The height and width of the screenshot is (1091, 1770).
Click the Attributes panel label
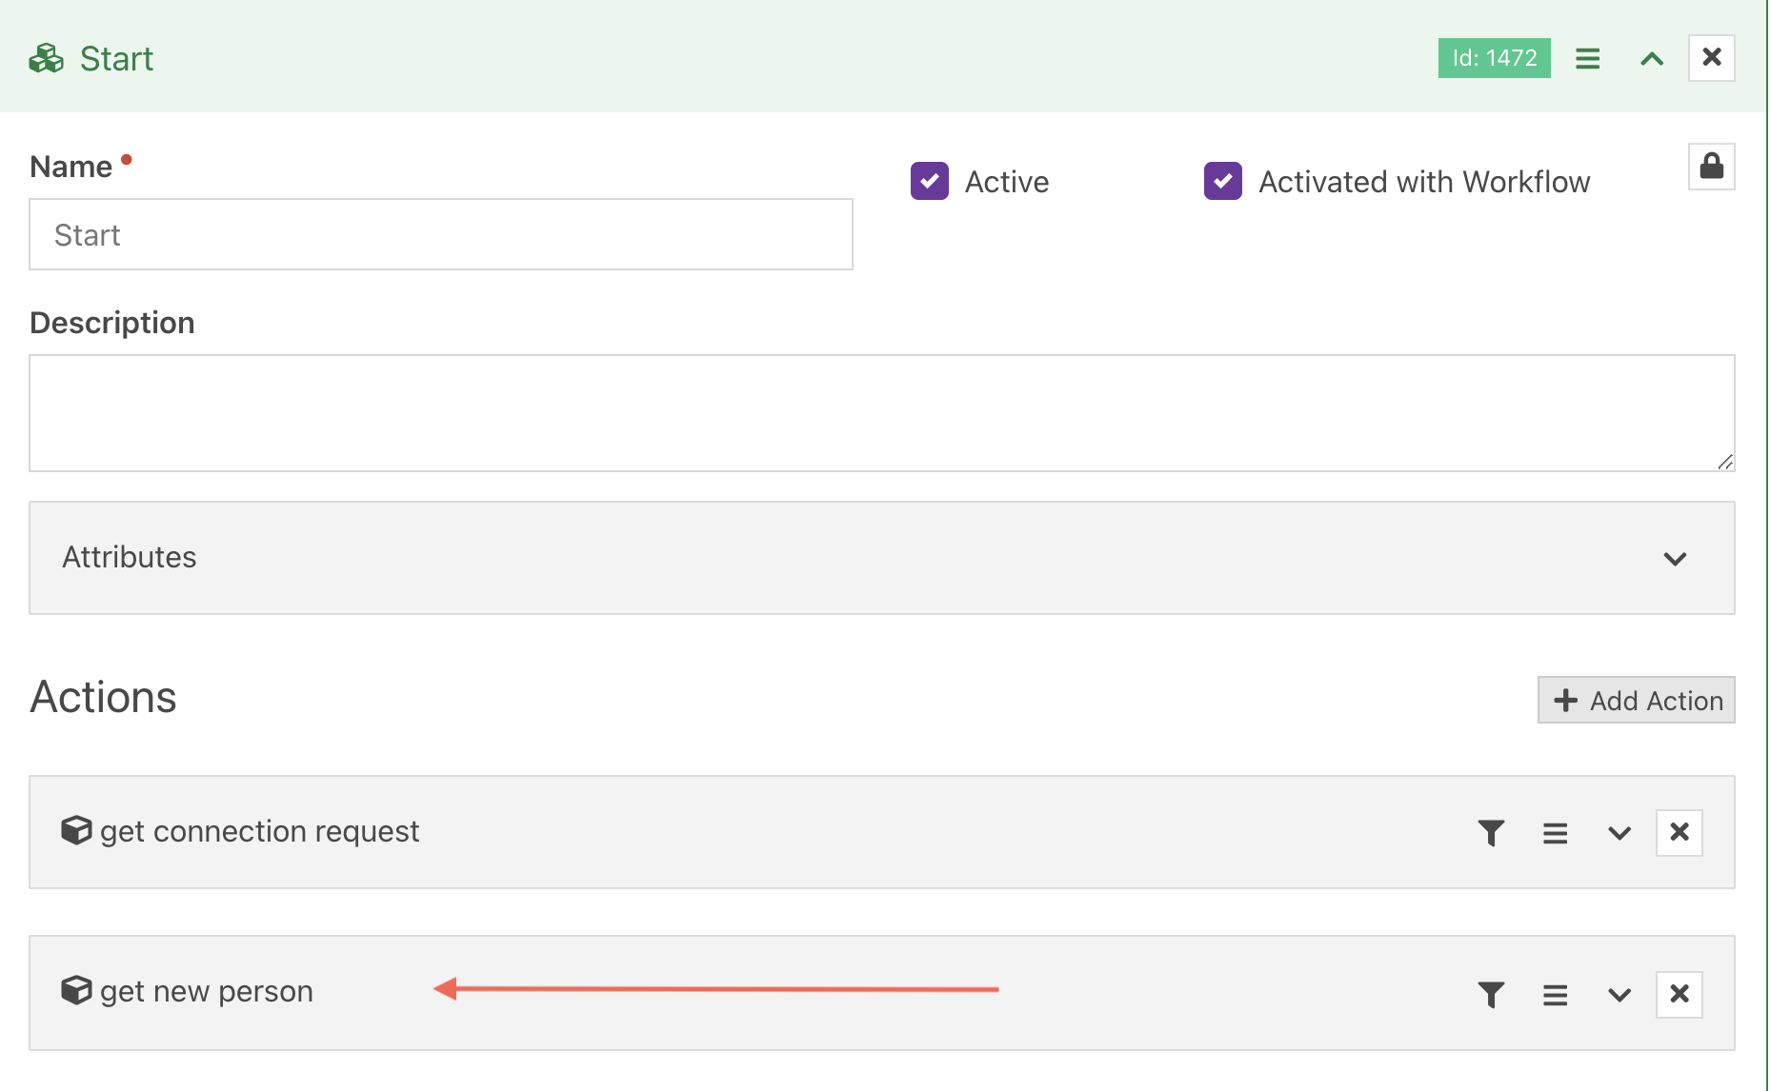[x=130, y=557]
